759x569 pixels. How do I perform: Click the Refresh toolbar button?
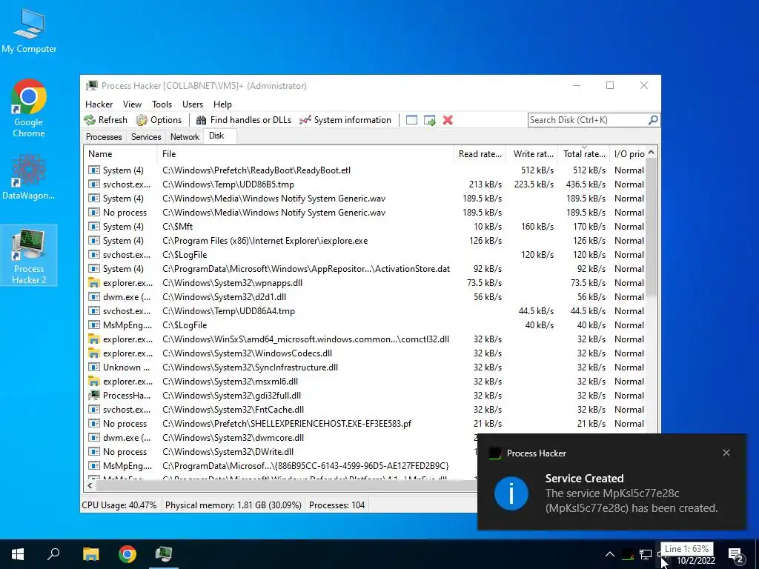click(x=105, y=120)
